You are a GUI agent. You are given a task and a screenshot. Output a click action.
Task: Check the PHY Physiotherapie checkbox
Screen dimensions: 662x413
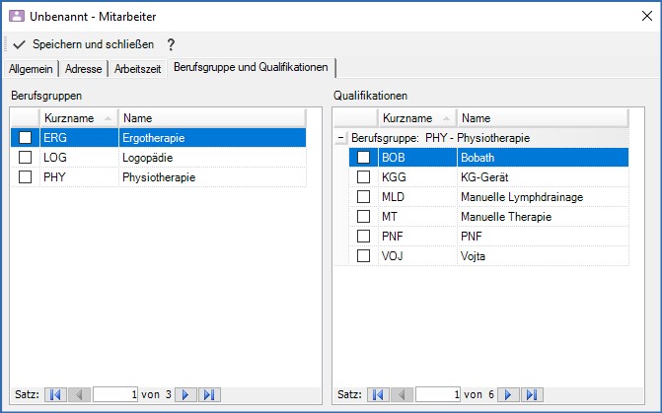point(25,176)
